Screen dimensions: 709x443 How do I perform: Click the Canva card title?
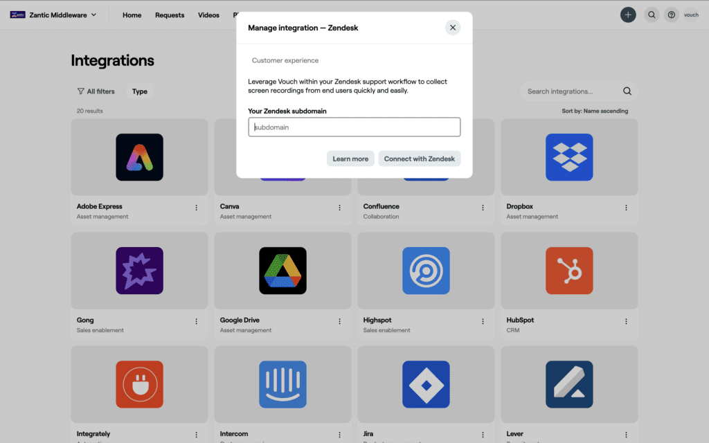pyautogui.click(x=230, y=206)
